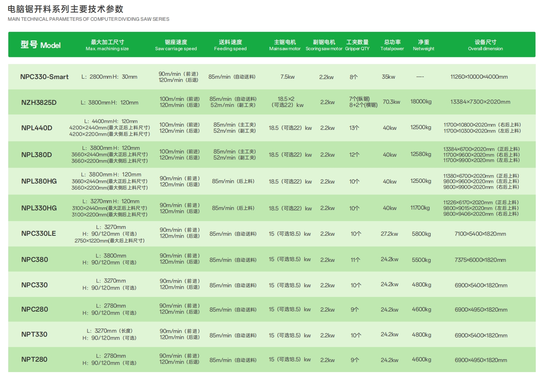The image size is (544, 376).
Task: Click the page title 电脑锯开料系列主要技术参数
Action: click(x=65, y=9)
